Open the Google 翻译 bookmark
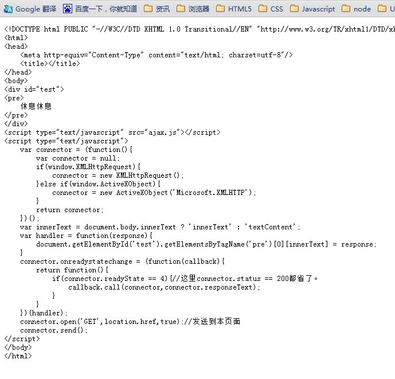 pyautogui.click(x=30, y=9)
